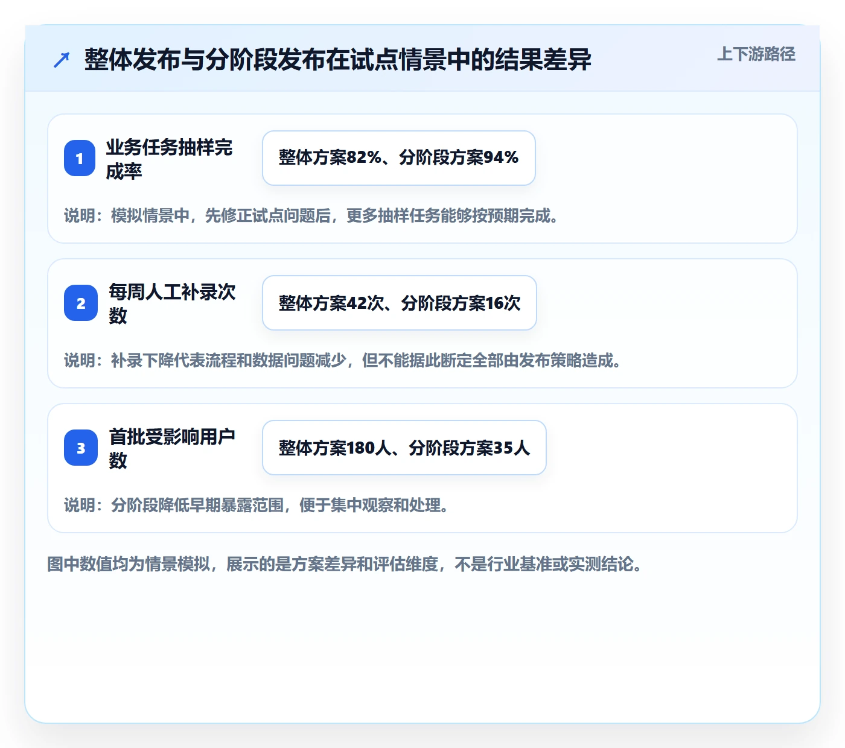Image resolution: width=845 pixels, height=748 pixels.
Task: Click the note starting 说明：分阶段降低早期暴露范围
Action: (x=257, y=505)
